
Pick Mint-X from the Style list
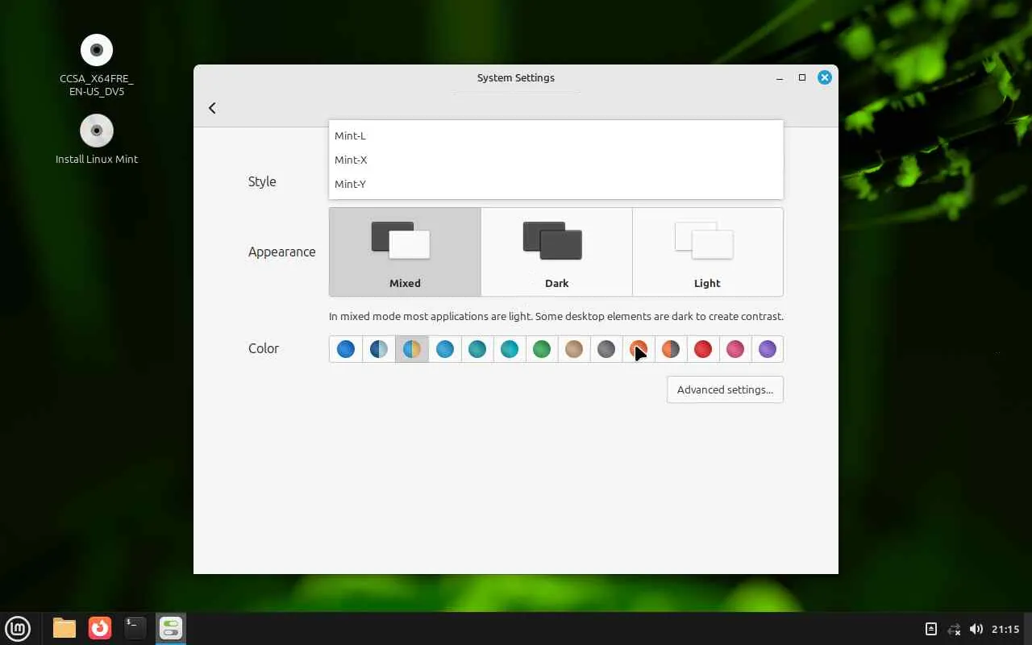click(x=556, y=160)
